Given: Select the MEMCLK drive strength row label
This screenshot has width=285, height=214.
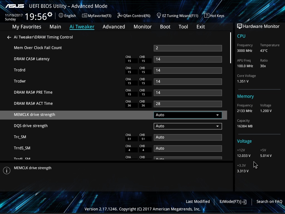Looking at the screenshot, I should 34,115.
